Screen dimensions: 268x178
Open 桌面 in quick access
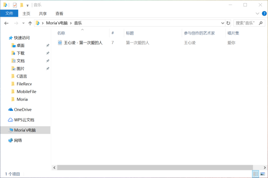(x=21, y=46)
